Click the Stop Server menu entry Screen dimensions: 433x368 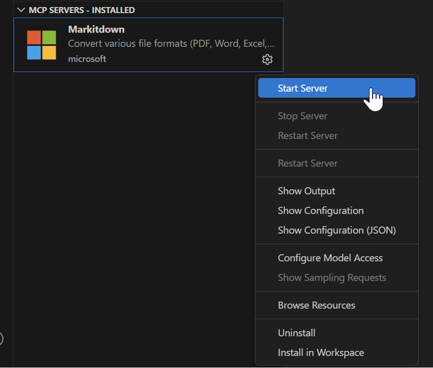point(302,116)
